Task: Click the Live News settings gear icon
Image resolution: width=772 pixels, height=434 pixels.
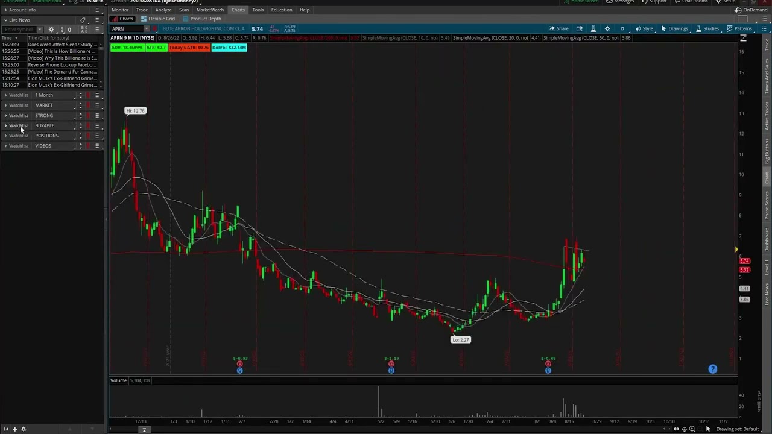Action: pyautogui.click(x=51, y=30)
